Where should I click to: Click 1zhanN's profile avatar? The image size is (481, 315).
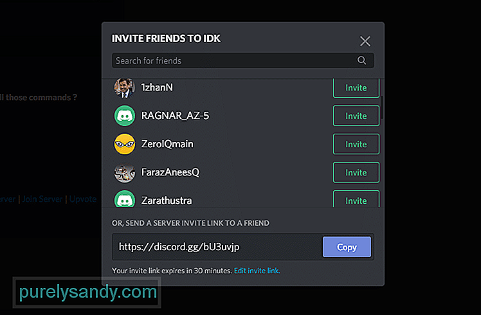pyautogui.click(x=125, y=88)
